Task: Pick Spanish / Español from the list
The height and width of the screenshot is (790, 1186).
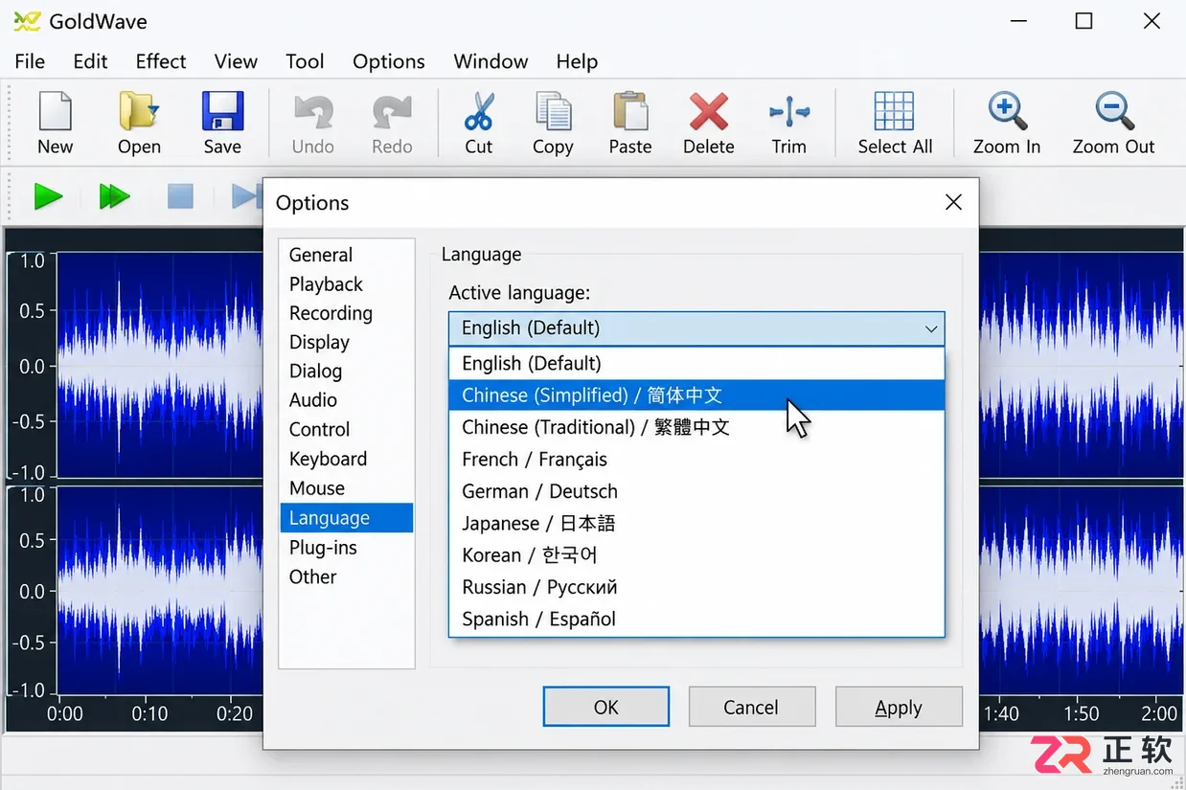Action: click(696, 620)
